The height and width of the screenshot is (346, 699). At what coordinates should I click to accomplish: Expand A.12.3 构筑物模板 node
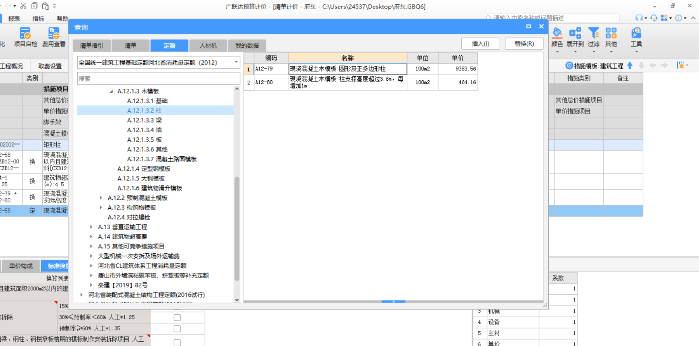click(x=101, y=208)
